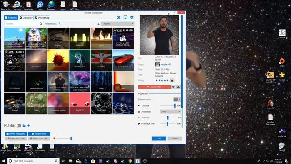Open Google Drive desktop shortcut
291x164 pixels.
5,148
